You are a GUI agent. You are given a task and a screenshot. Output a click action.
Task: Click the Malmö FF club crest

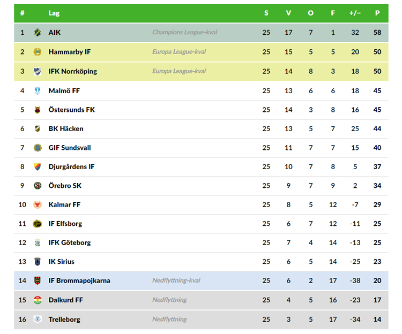(x=38, y=90)
